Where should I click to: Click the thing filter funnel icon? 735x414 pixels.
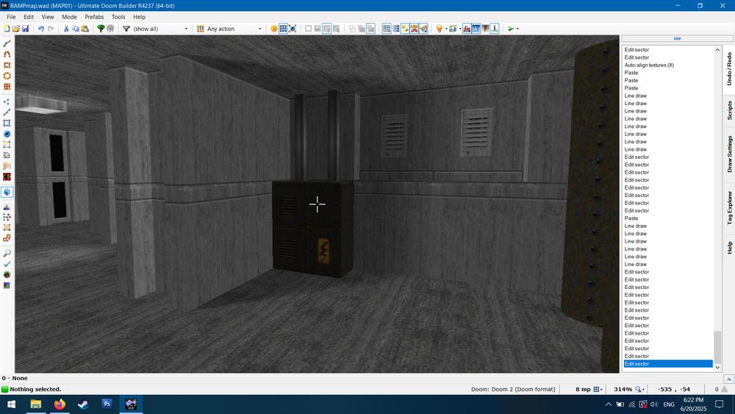coord(126,29)
